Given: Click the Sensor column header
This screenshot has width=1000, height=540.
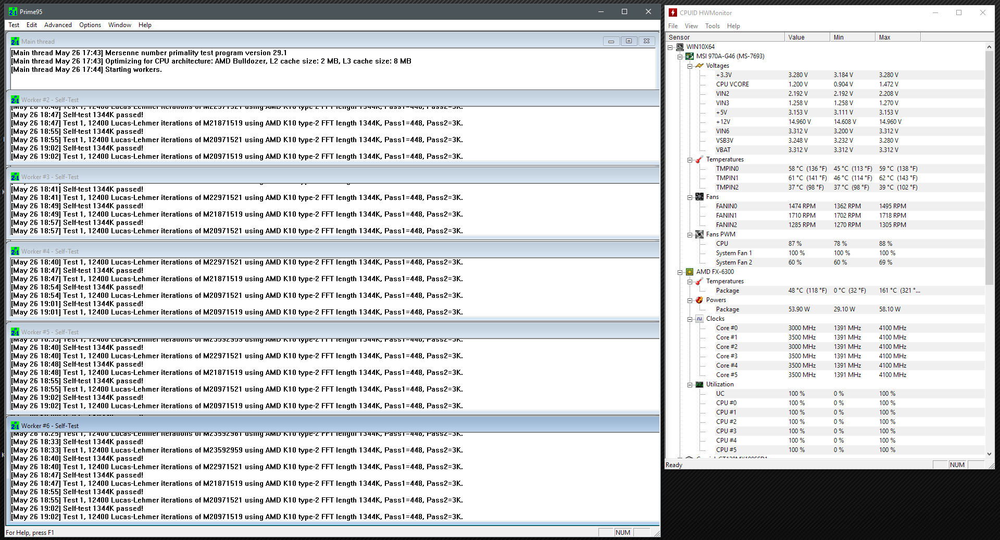Looking at the screenshot, I should 725,37.
